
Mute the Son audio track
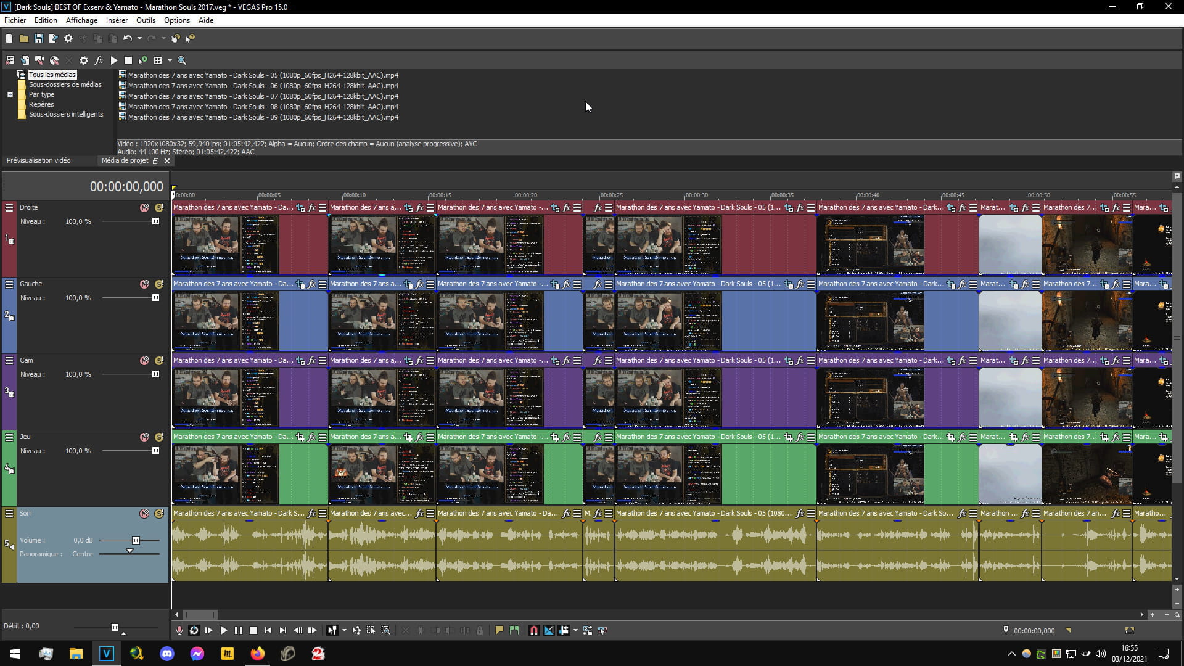(x=144, y=514)
